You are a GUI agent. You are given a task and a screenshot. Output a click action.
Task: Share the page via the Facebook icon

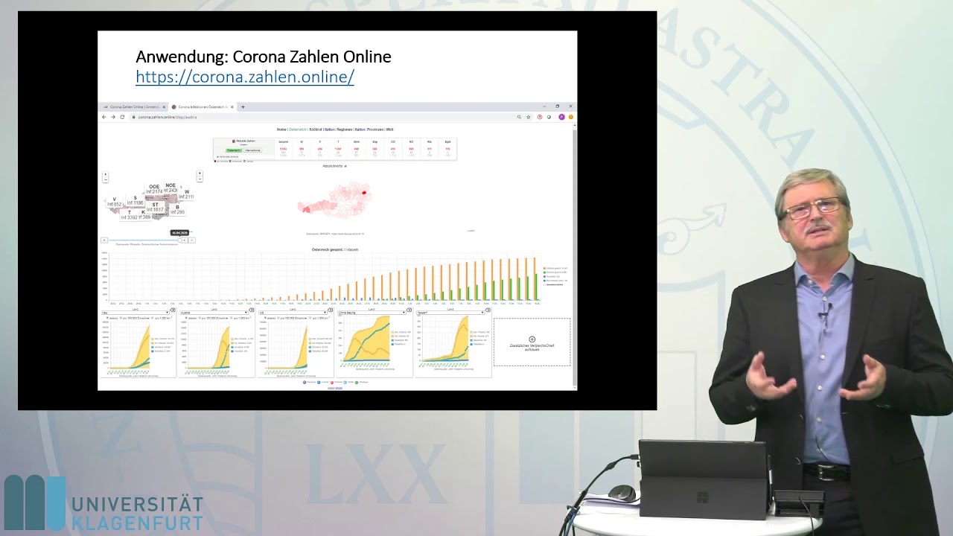click(305, 382)
